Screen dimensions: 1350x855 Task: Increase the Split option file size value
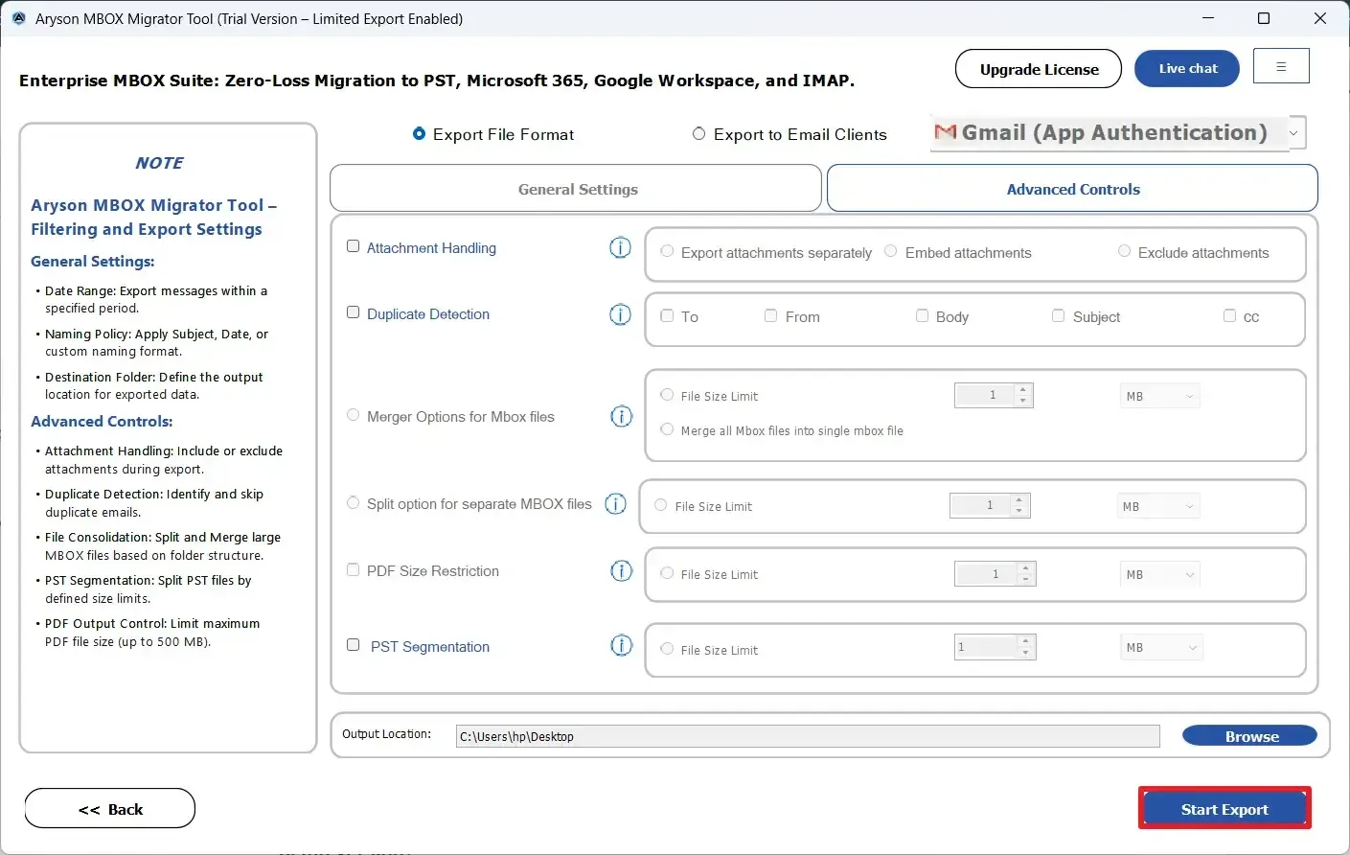coord(1020,500)
